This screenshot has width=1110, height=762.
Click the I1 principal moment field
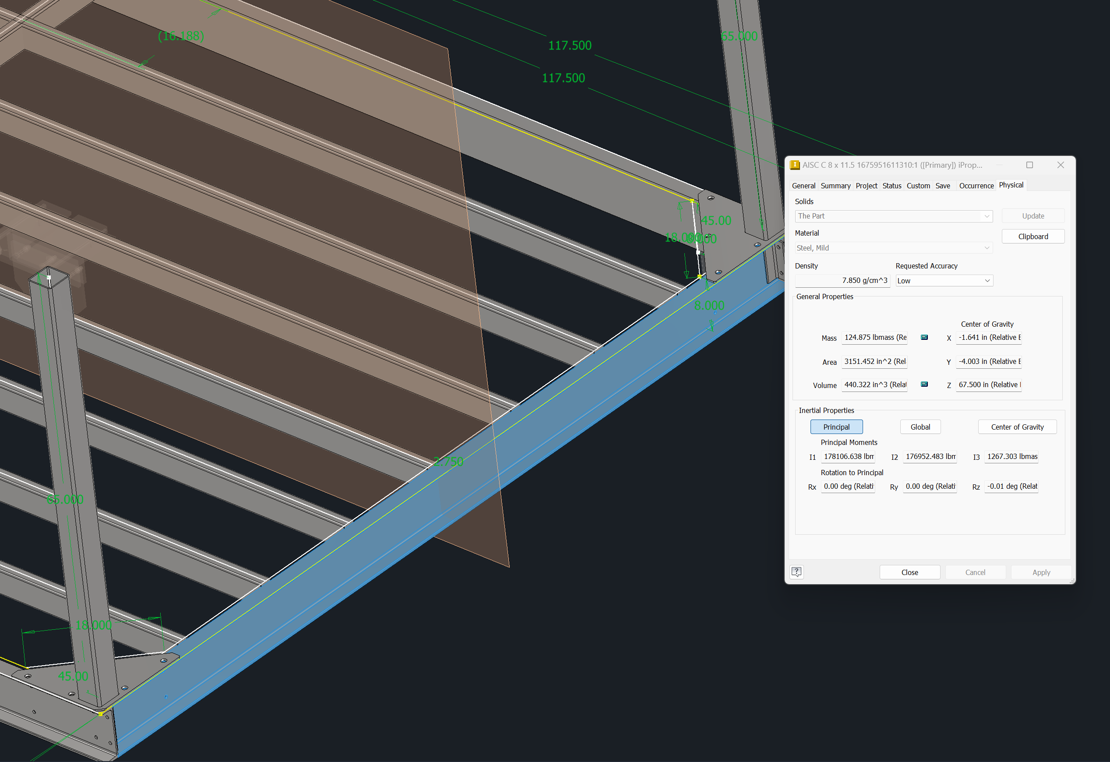pos(848,456)
